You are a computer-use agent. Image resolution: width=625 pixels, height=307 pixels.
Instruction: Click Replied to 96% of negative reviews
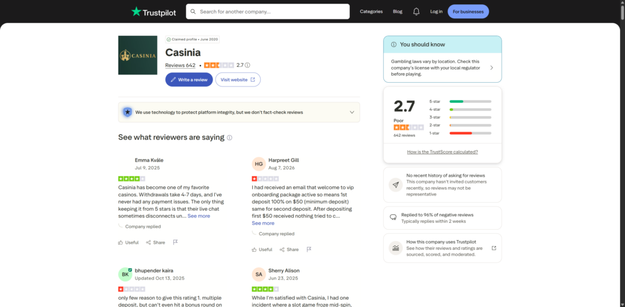pos(437,215)
